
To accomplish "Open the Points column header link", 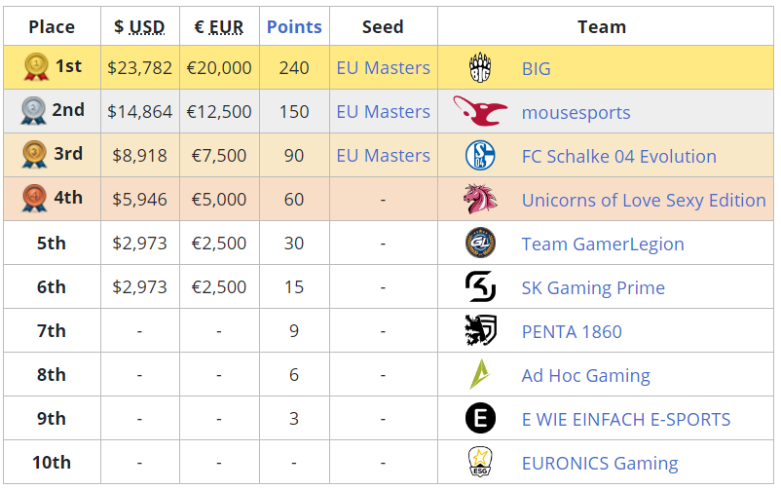I will coord(294,26).
